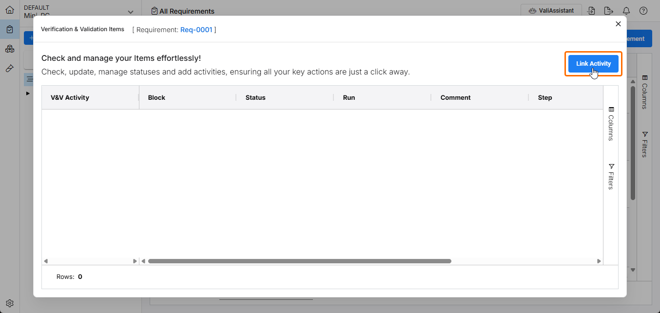660x313 pixels.
Task: Open the Columns side panel in dialog
Action: pyautogui.click(x=611, y=124)
